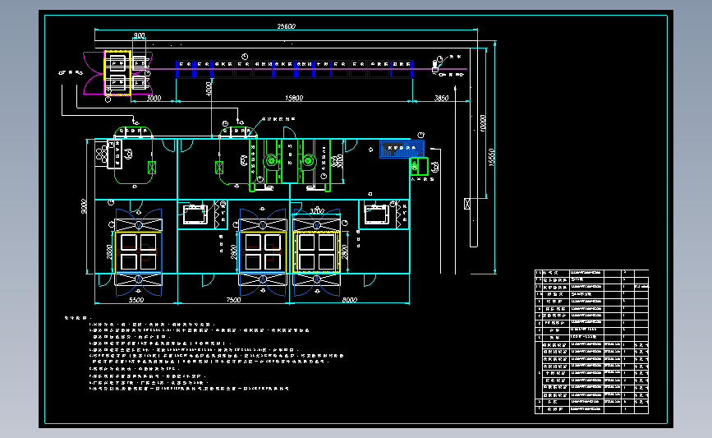Select the 5500 bottom dimension label
The height and width of the screenshot is (438, 712).
[x=136, y=300]
